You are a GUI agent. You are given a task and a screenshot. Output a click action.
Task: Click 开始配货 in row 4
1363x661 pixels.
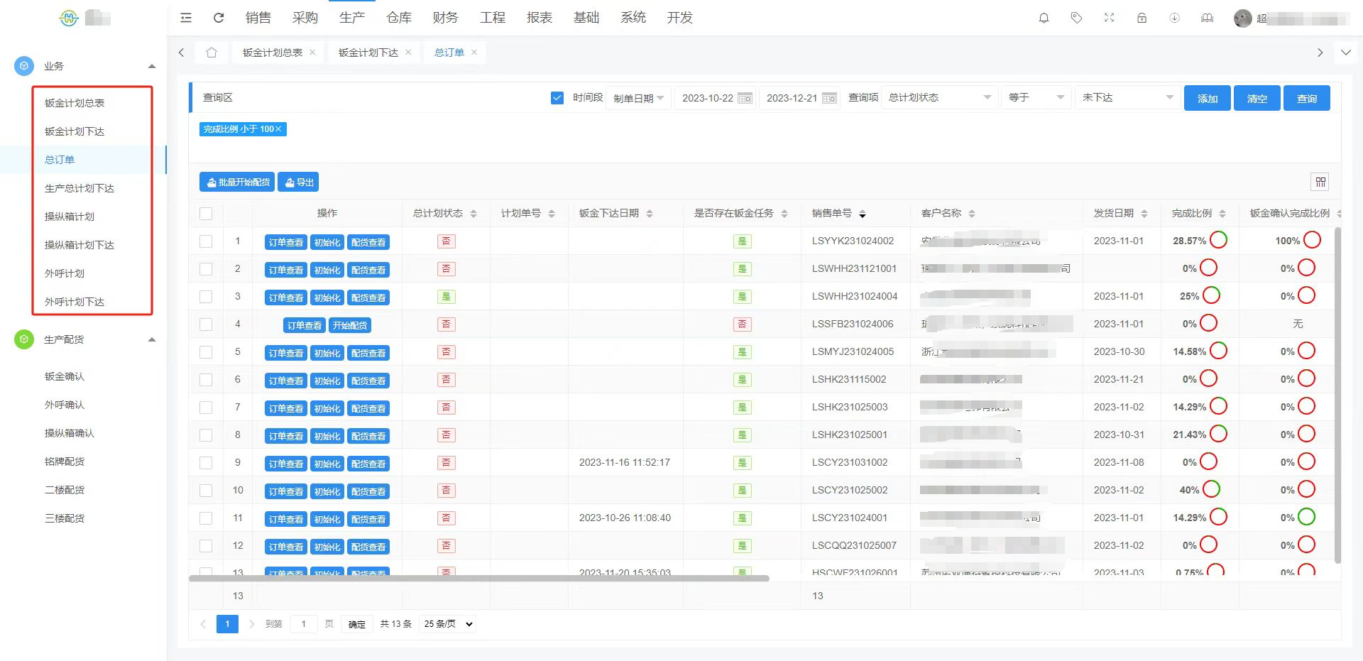click(x=350, y=325)
